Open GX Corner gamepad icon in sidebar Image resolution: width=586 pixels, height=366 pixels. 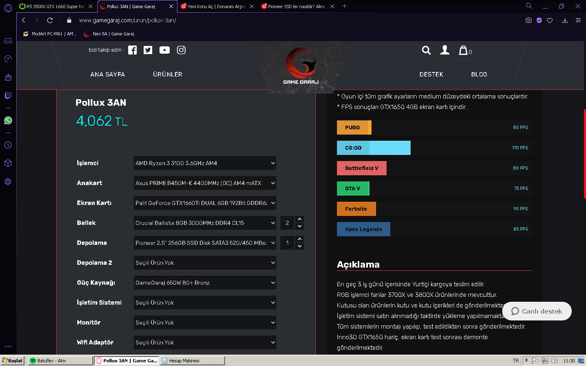(8, 41)
